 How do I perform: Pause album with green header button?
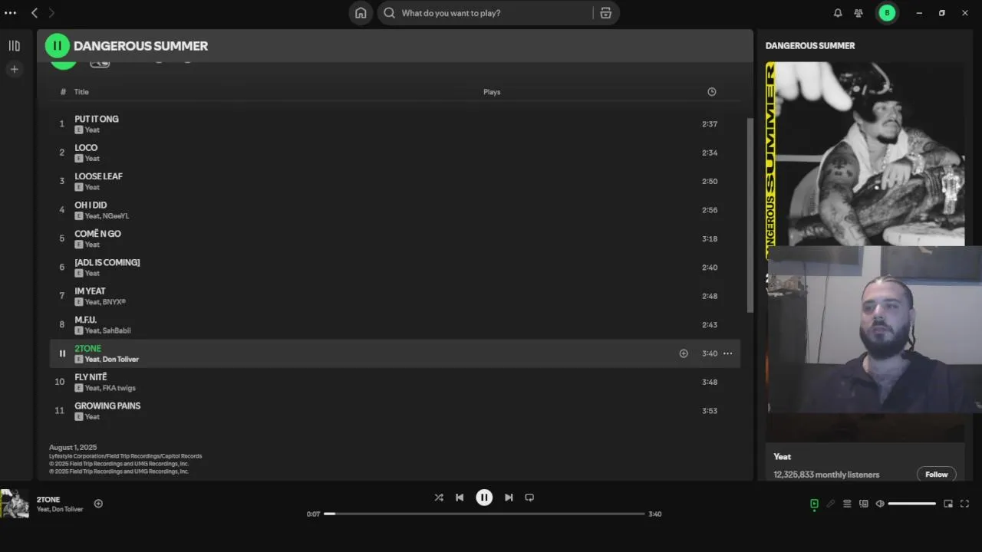point(58,46)
